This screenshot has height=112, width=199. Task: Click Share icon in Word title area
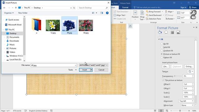click(192, 7)
